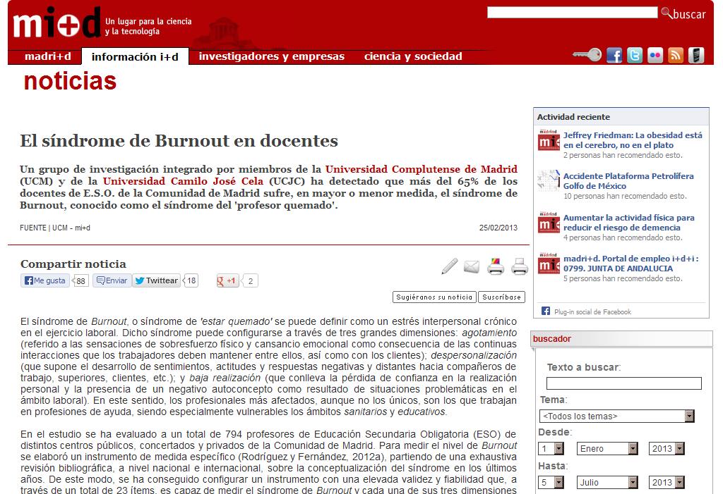This screenshot has height=494, width=723.
Task: Open the Hasta month dropdown Julio
Action: point(607,483)
